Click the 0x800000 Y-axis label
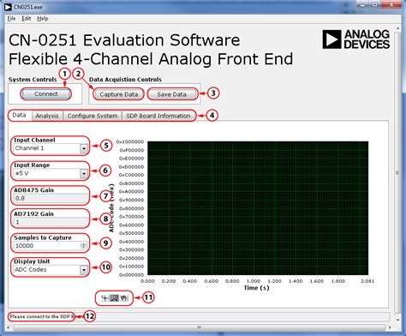The height and width of the screenshot is (336, 406). 132,208
